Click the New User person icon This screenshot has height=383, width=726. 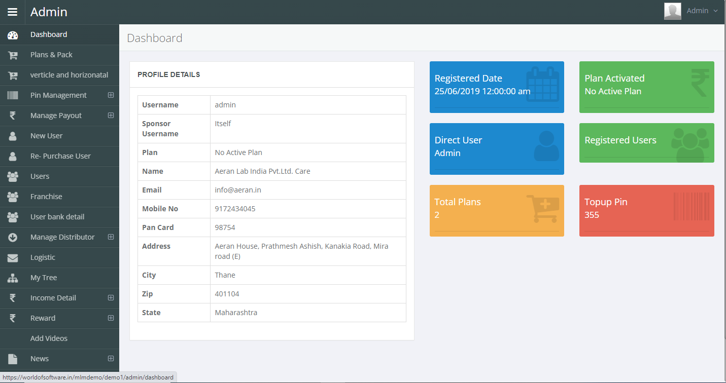coord(13,136)
